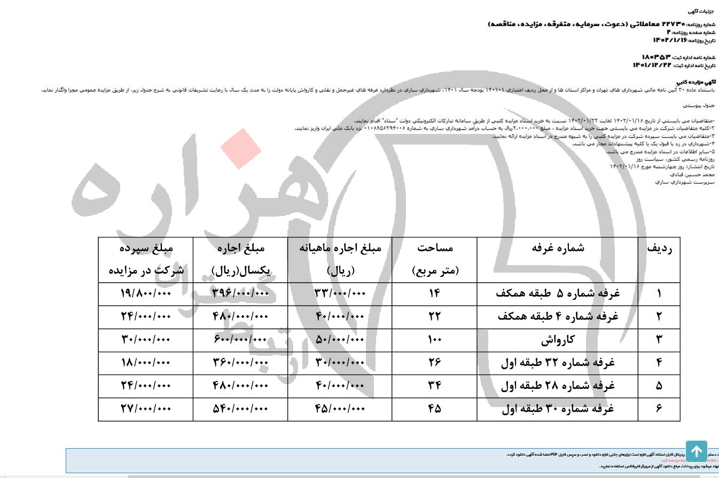Screen dimensions: 719x478
Task: Click yearly rent ۳۹۶/۰۰۰/۰۰۰
Action: (x=240, y=294)
